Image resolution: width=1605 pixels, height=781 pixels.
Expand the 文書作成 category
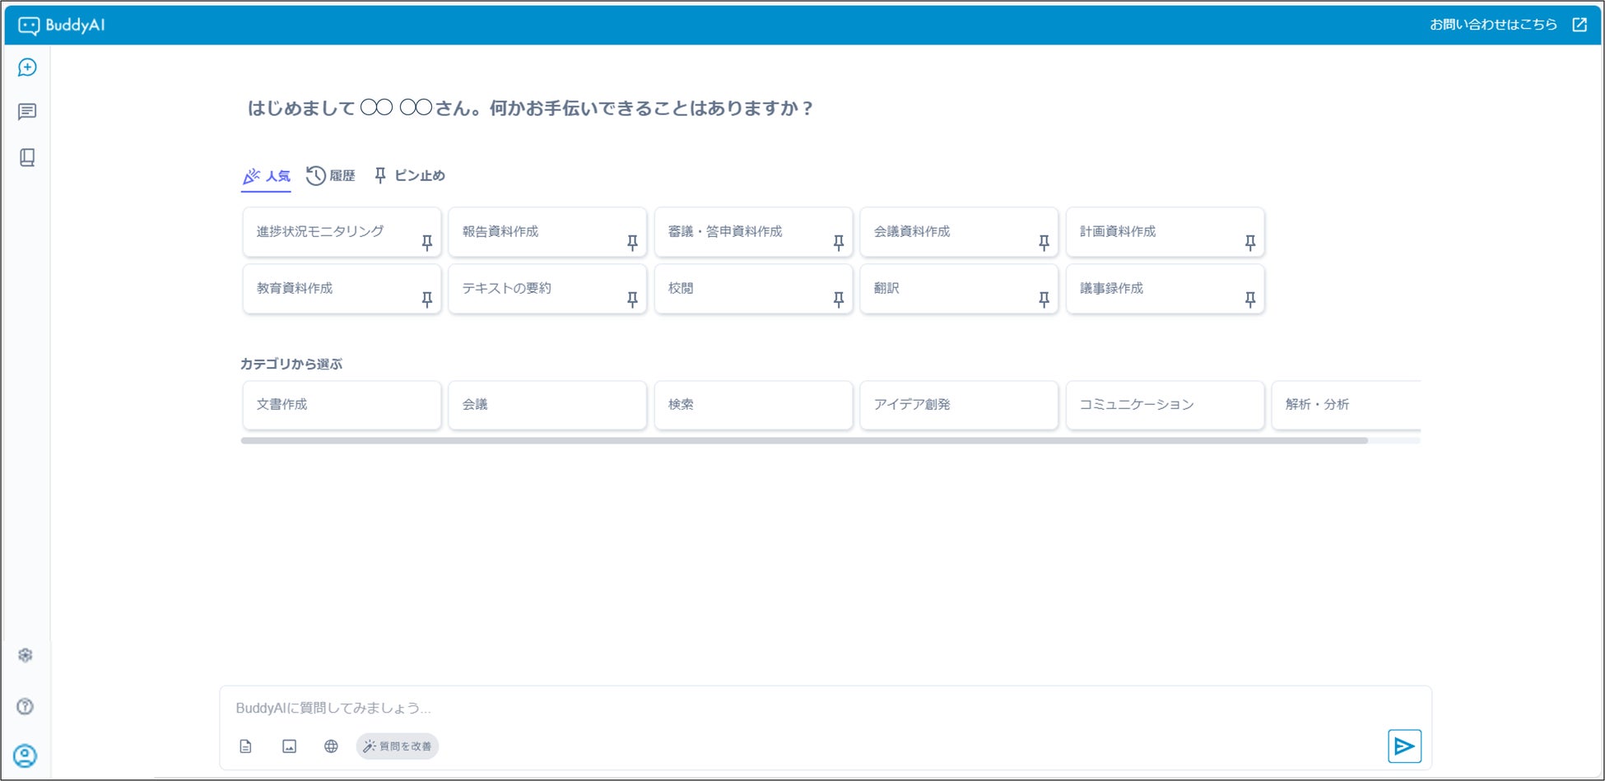[342, 405]
